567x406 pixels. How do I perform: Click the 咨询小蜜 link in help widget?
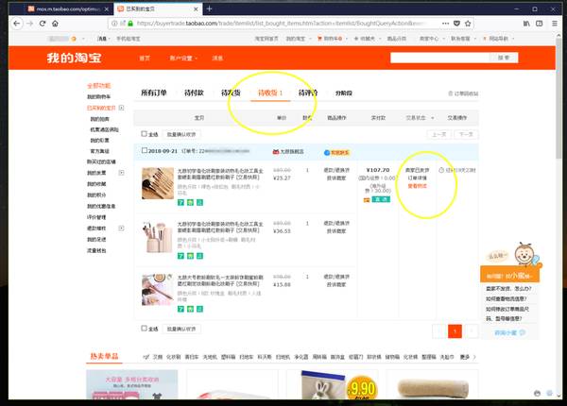pyautogui.click(x=506, y=332)
